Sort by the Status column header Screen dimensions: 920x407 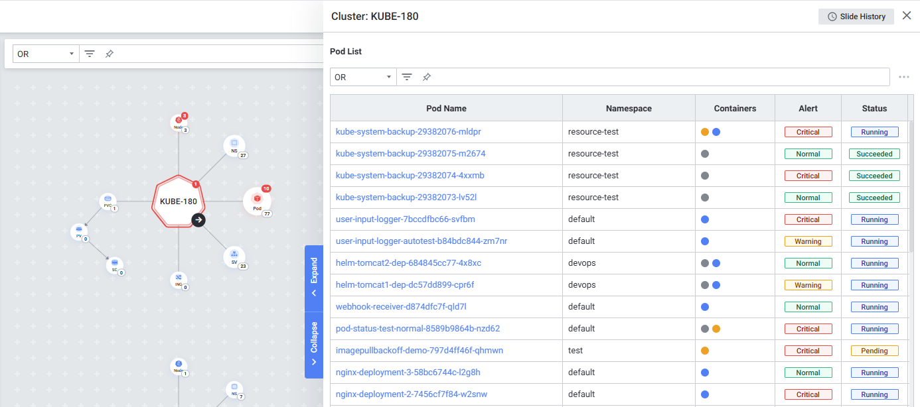coord(874,108)
